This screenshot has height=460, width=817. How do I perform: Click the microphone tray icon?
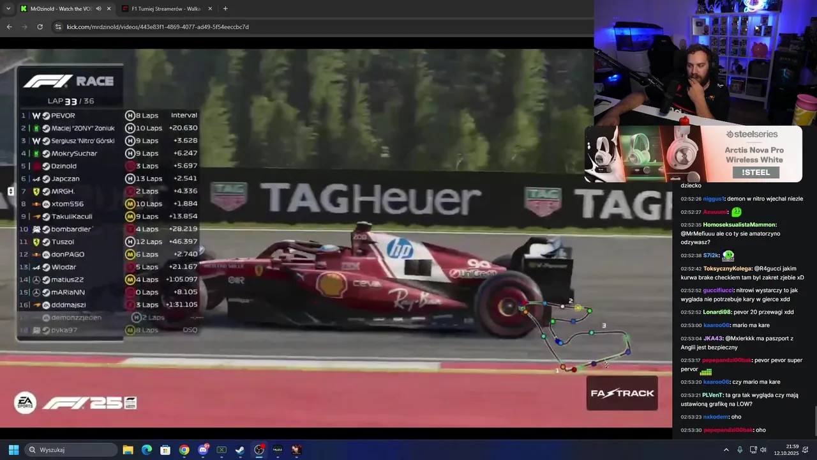click(x=740, y=450)
